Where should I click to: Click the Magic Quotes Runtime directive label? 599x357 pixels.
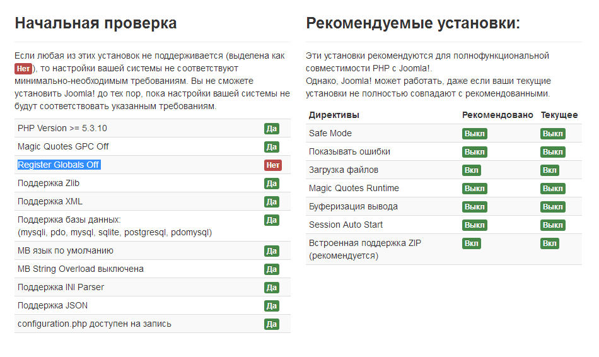point(354,188)
